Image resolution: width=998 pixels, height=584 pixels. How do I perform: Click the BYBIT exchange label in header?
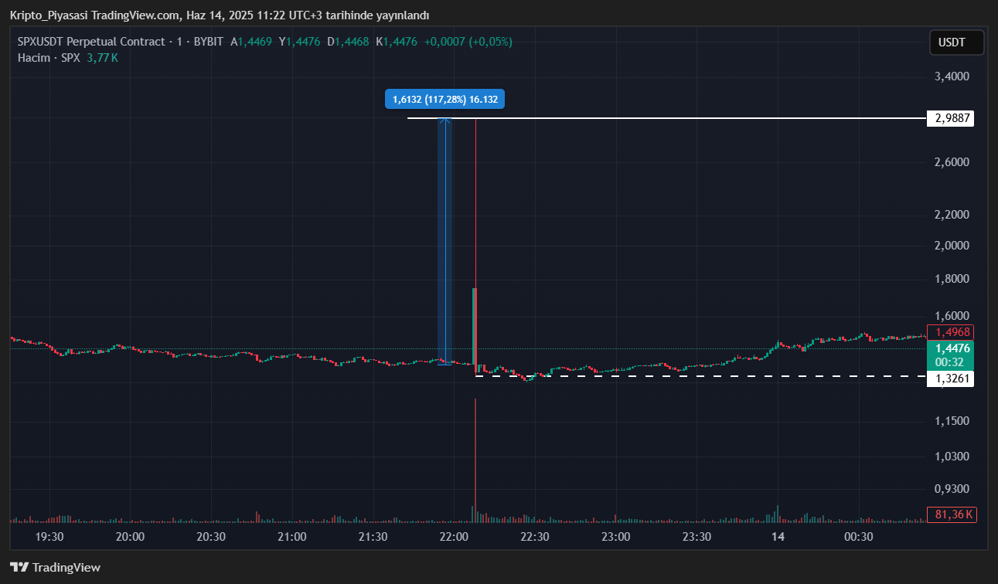click(207, 42)
